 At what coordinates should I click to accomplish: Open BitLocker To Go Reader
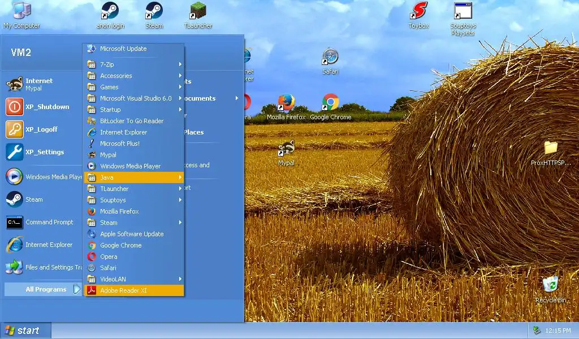133,121
